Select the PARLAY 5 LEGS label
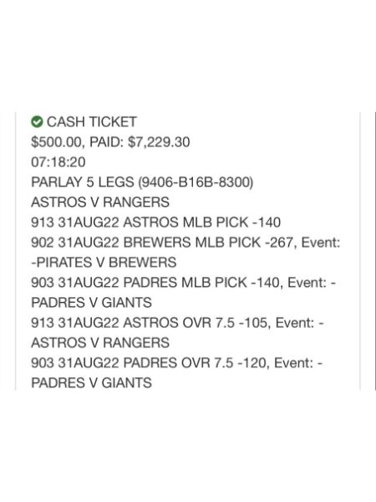The image size is (376, 502). click(x=83, y=182)
